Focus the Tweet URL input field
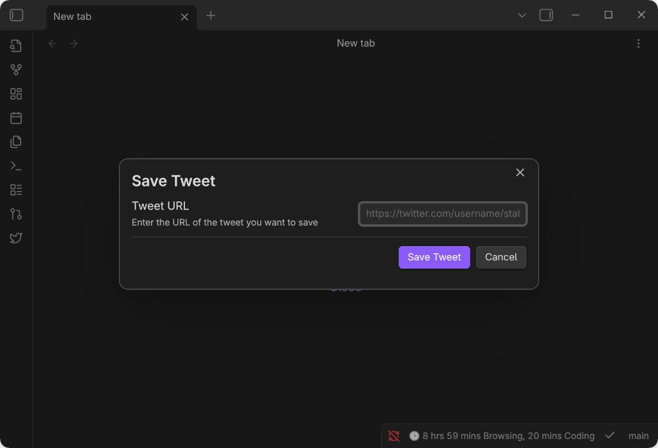 [x=443, y=213]
